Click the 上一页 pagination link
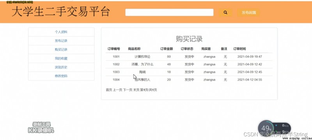Image resolution: width=312 pixels, height=140 pixels. [118, 90]
